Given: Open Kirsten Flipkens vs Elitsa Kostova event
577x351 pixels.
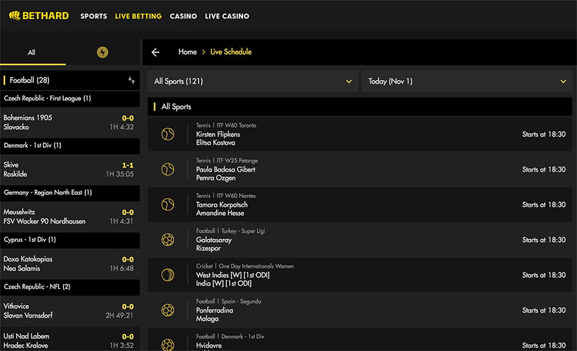Looking at the screenshot, I should [360, 134].
